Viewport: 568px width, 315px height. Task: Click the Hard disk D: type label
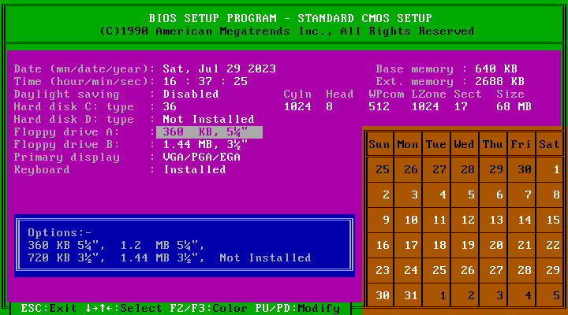(74, 120)
